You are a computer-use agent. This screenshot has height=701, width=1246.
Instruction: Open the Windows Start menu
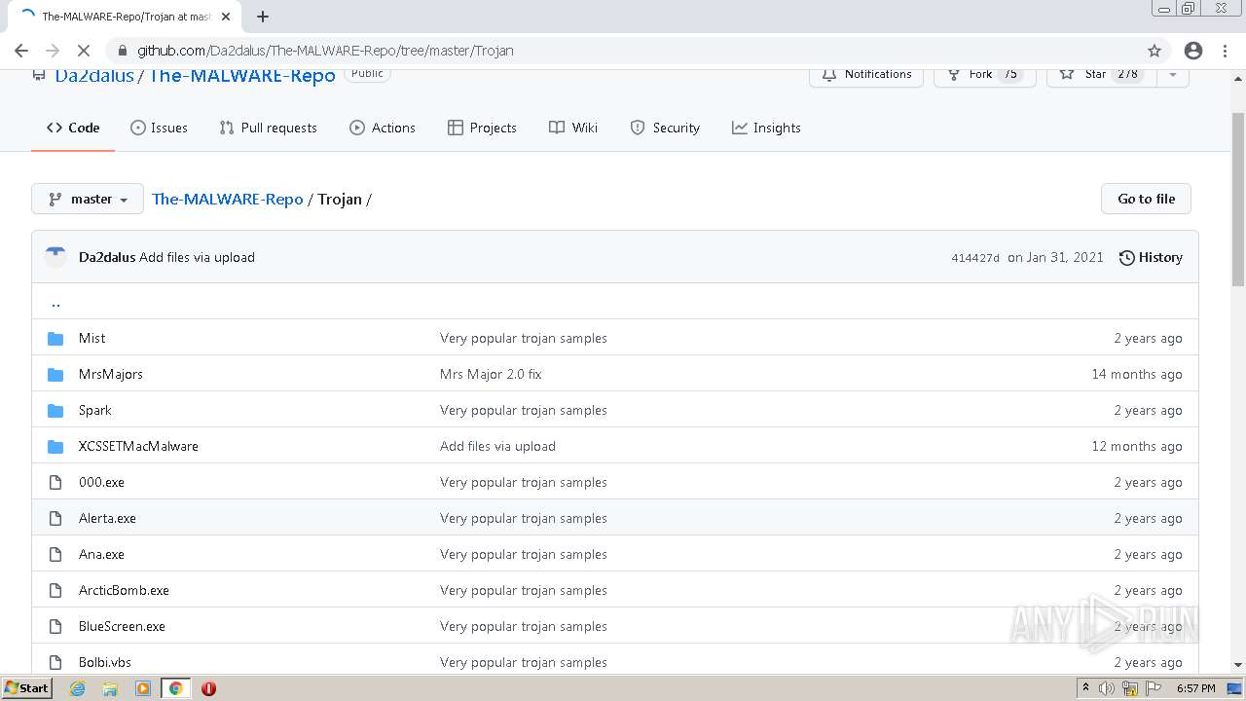tap(26, 688)
